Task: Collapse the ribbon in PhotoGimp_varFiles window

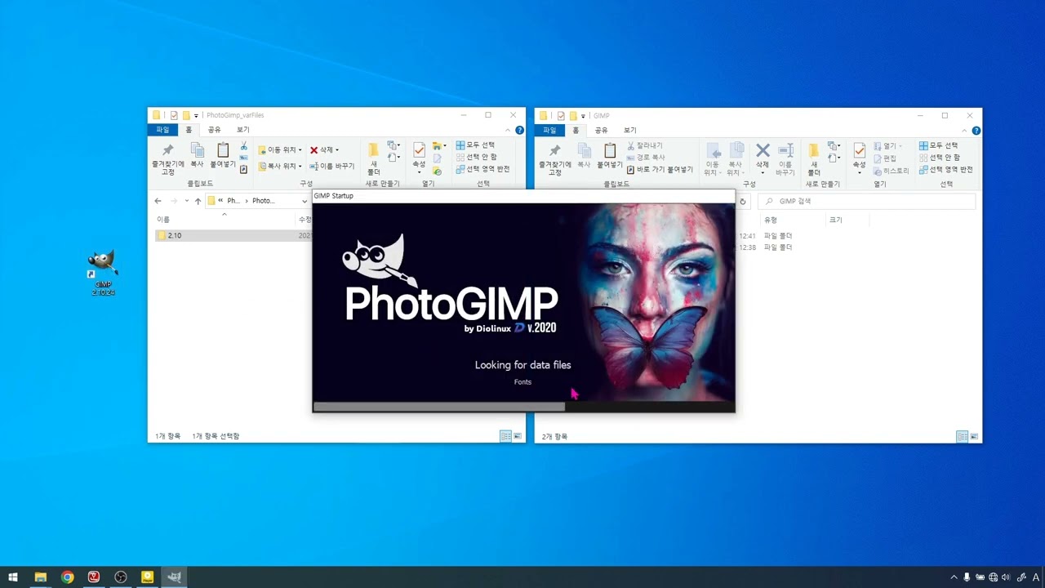Action: (508, 130)
